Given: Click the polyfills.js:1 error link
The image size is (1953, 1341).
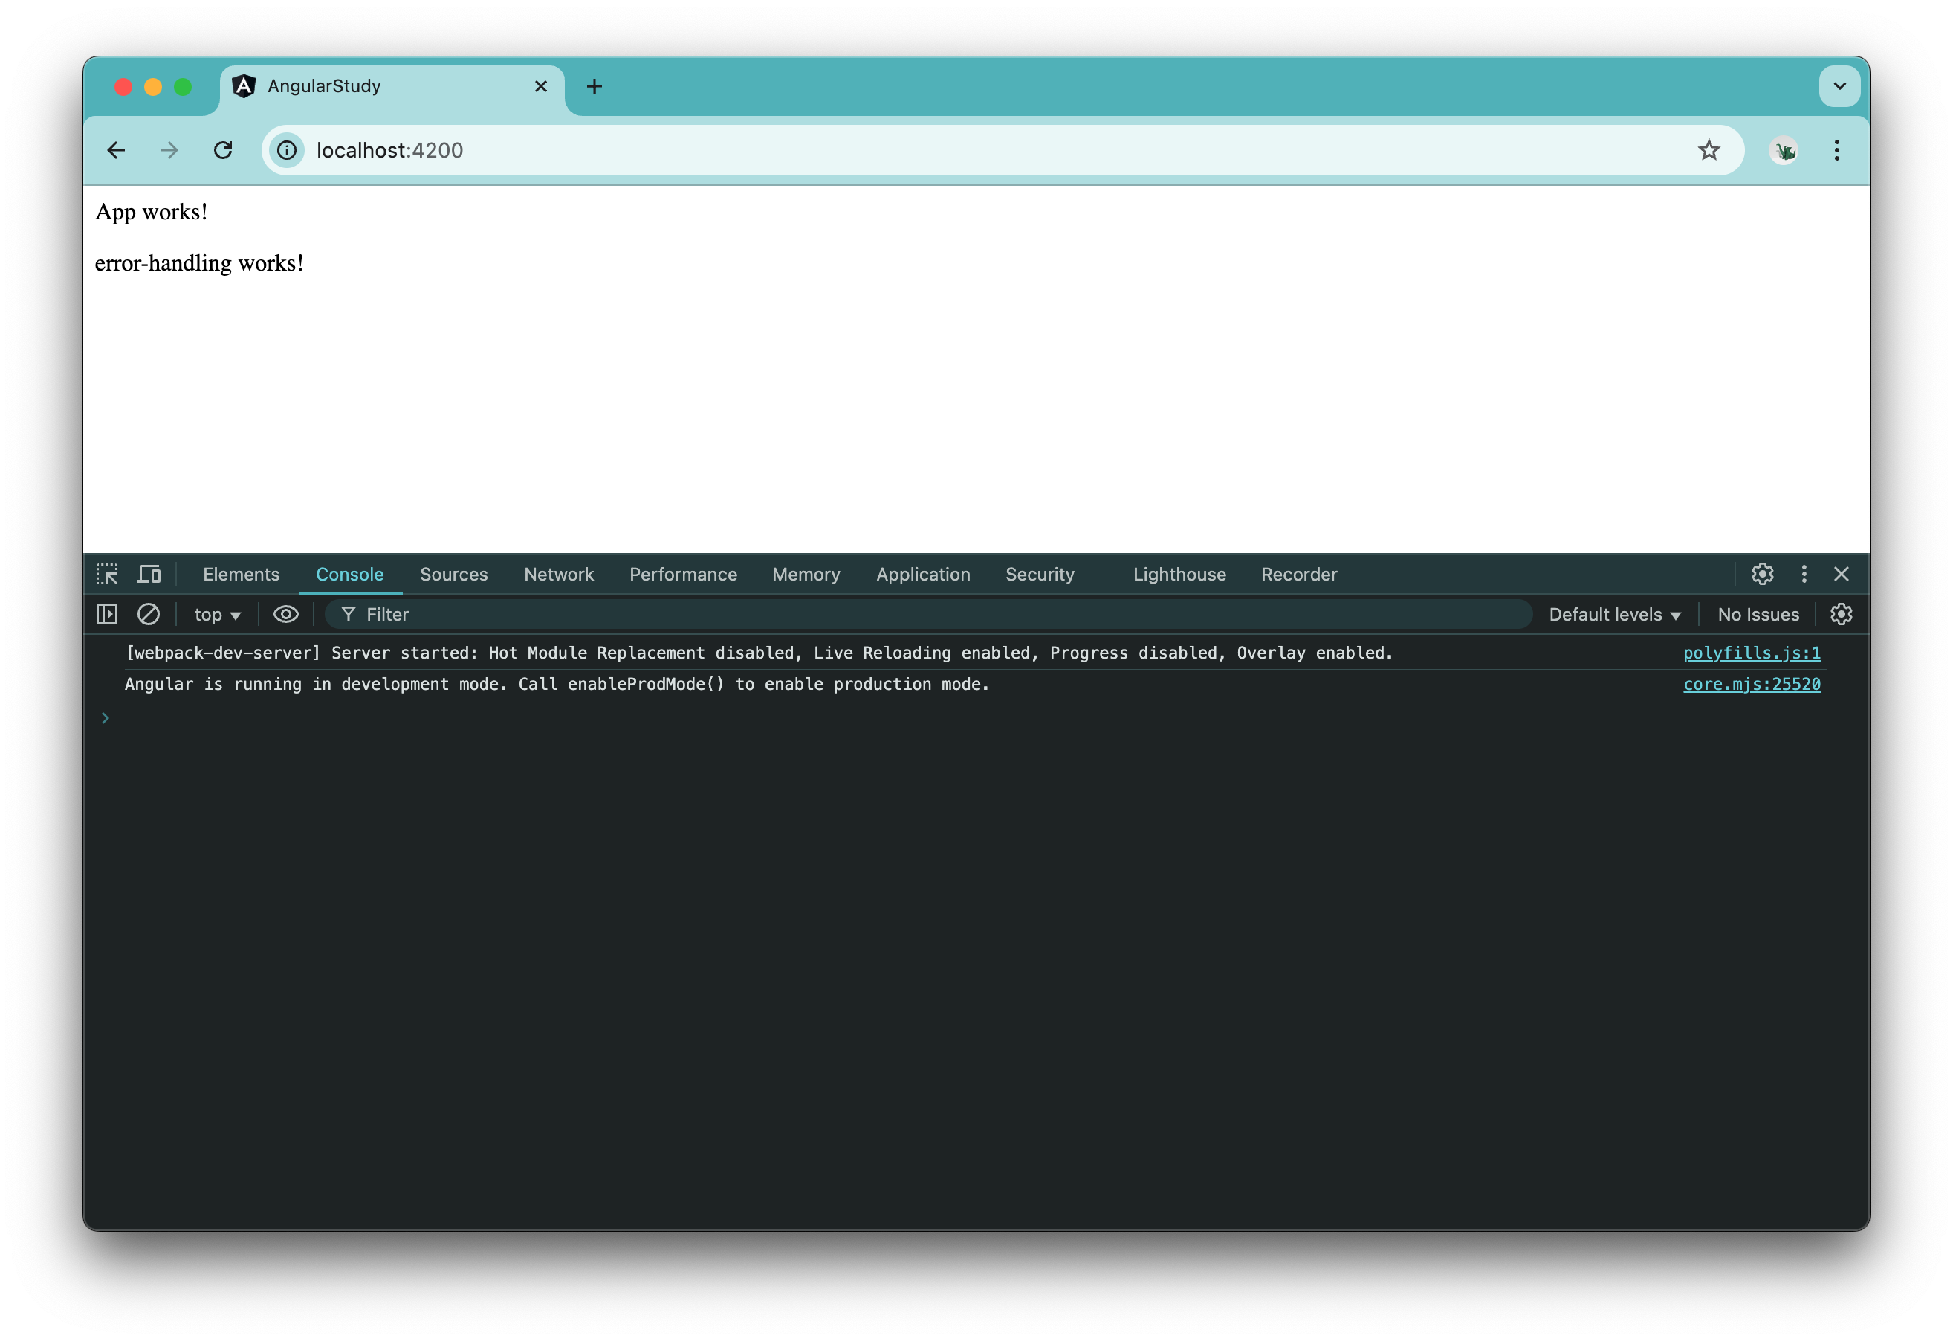Looking at the screenshot, I should tap(1751, 652).
